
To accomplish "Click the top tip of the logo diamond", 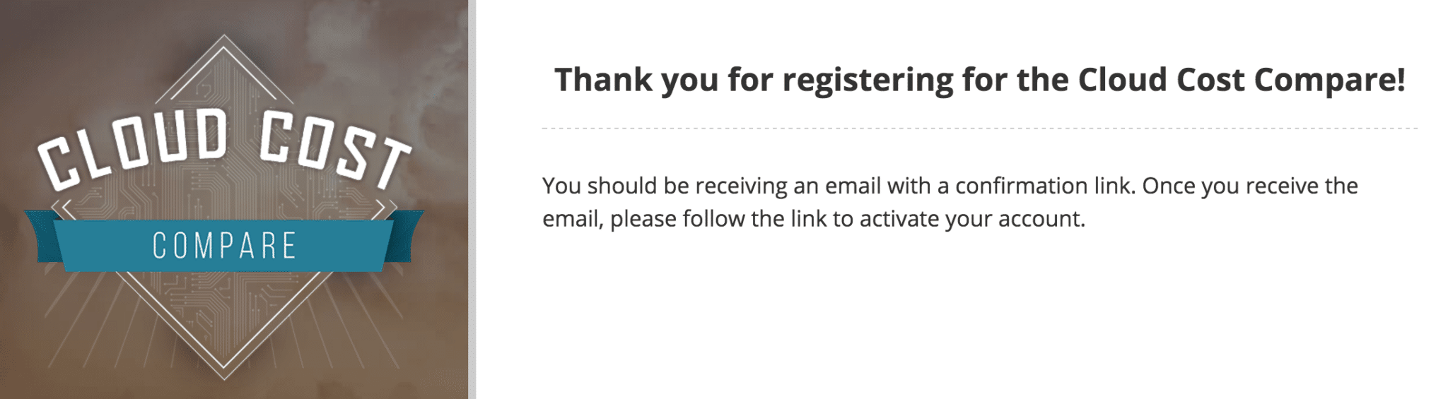I will (x=224, y=40).
